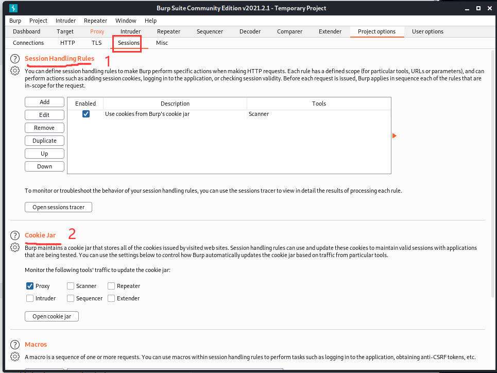Click the orange arrow beside rules table
Image resolution: width=497 pixels, height=373 pixels.
pyautogui.click(x=395, y=135)
